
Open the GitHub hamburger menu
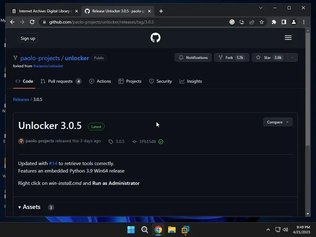coord(288,38)
